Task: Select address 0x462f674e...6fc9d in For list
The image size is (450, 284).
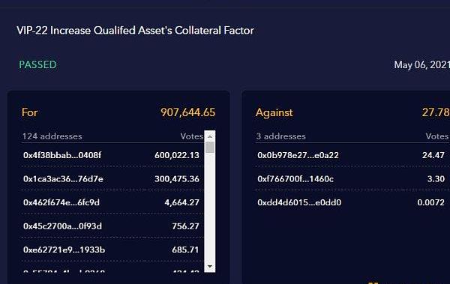Action: [61, 202]
